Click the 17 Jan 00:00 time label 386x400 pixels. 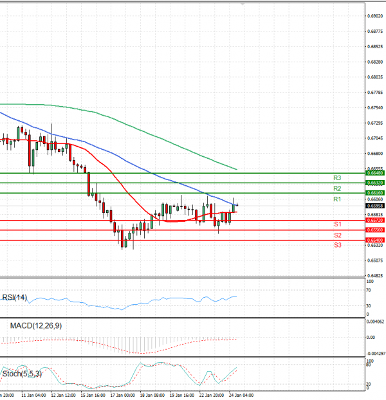tap(123, 395)
